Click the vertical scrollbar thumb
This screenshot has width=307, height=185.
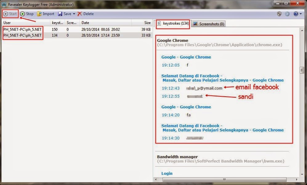(302, 70)
